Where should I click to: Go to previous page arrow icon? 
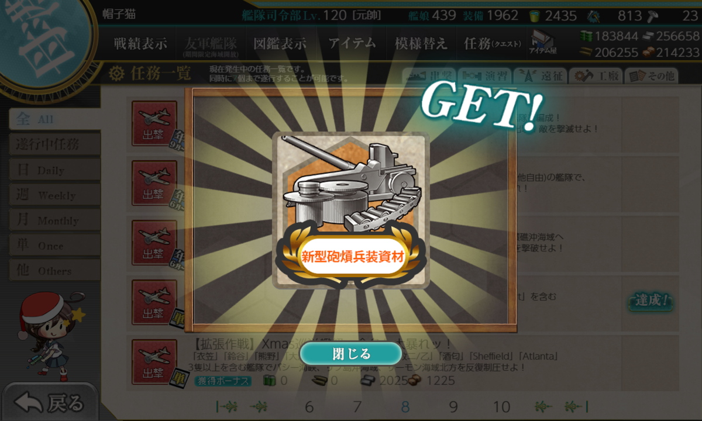[258, 406]
